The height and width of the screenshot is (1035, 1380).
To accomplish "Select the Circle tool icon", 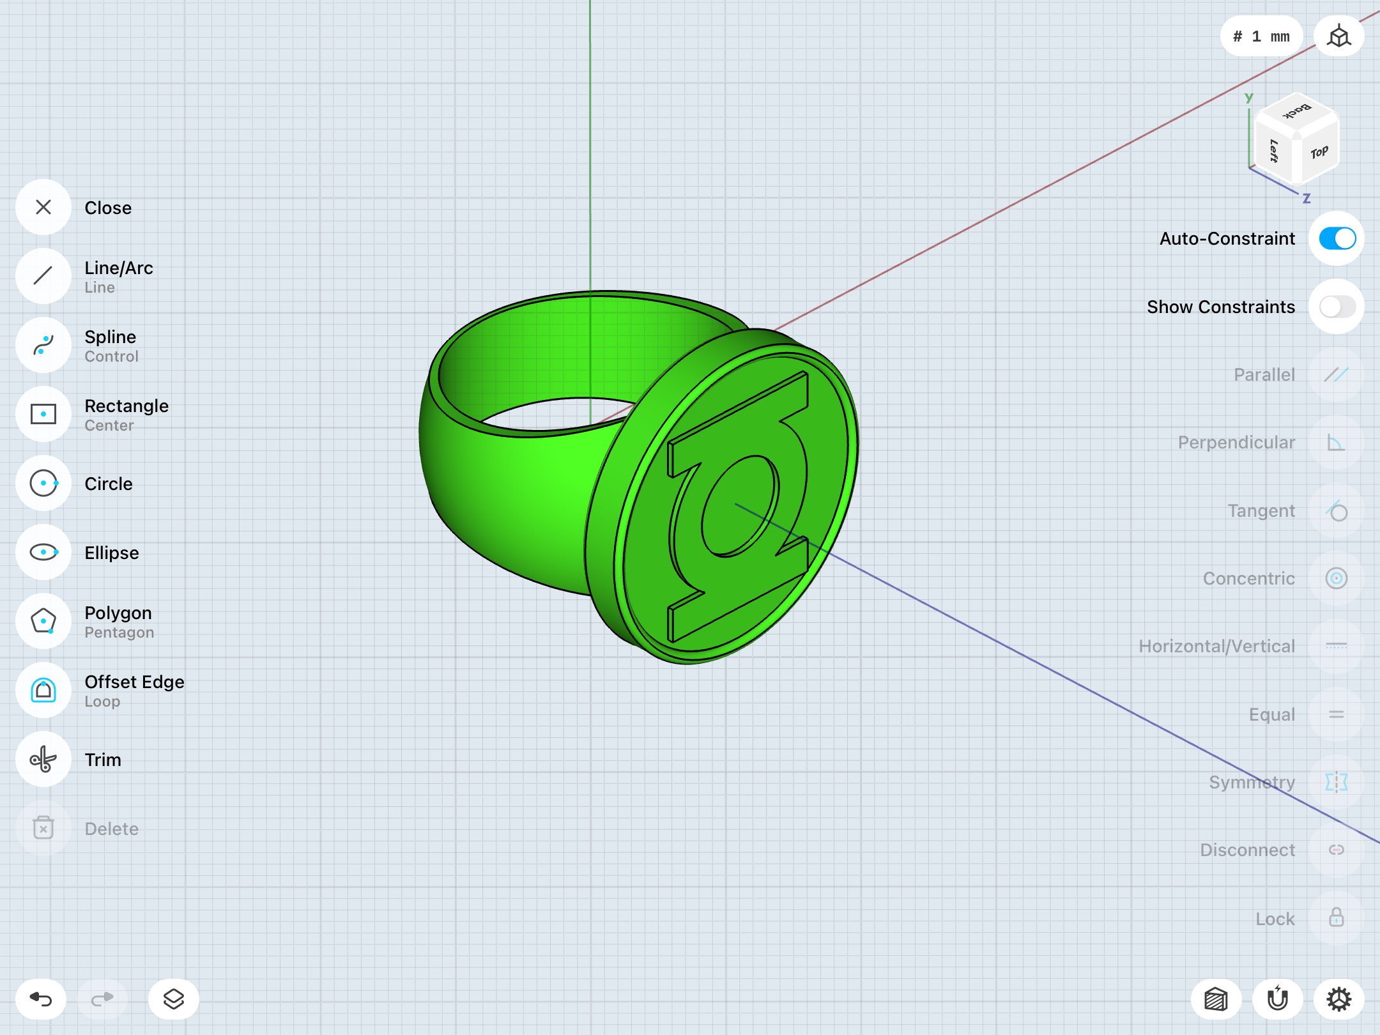I will pos(43,483).
